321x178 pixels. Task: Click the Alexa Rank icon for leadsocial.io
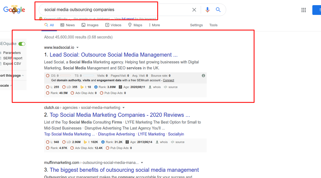(96, 87)
